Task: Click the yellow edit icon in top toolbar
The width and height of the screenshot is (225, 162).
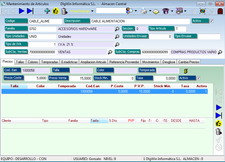Action: tap(56, 11)
